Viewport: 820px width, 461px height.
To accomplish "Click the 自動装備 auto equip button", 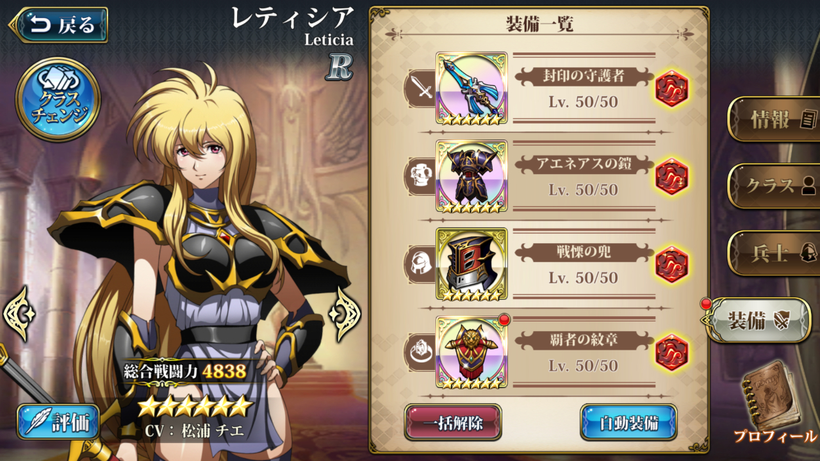I will tap(628, 423).
